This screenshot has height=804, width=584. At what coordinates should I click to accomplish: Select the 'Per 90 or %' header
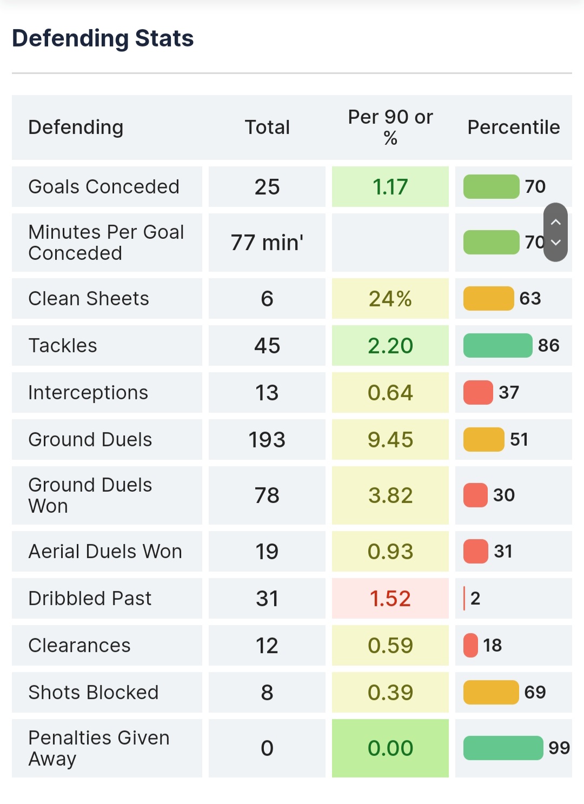click(x=390, y=128)
